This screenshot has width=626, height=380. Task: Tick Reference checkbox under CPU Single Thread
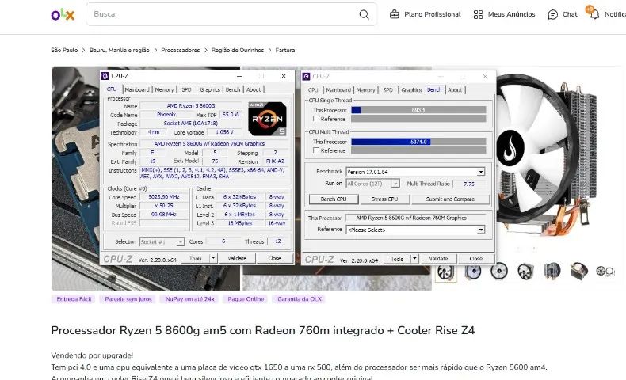tap(316, 119)
